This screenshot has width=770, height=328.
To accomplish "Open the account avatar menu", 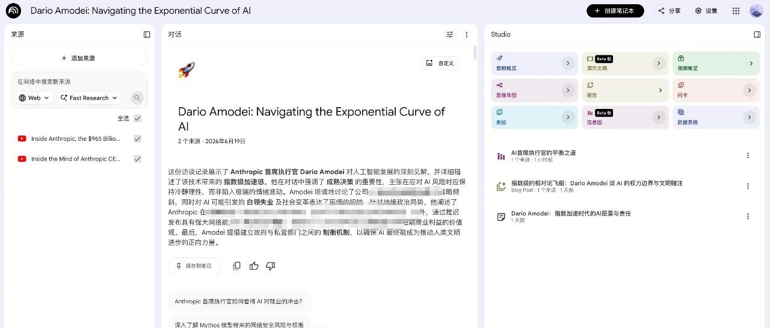I will point(756,11).
